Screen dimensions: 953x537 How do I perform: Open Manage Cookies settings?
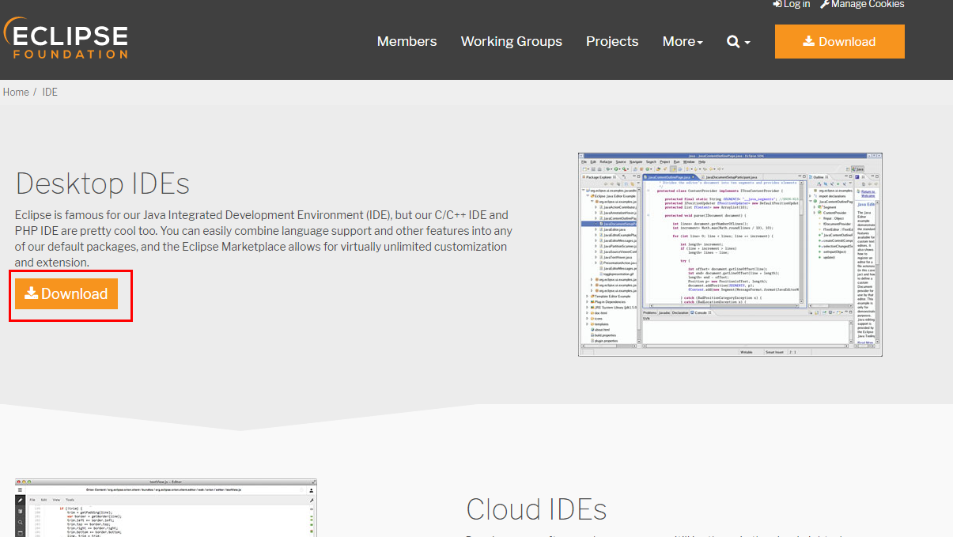click(x=862, y=4)
